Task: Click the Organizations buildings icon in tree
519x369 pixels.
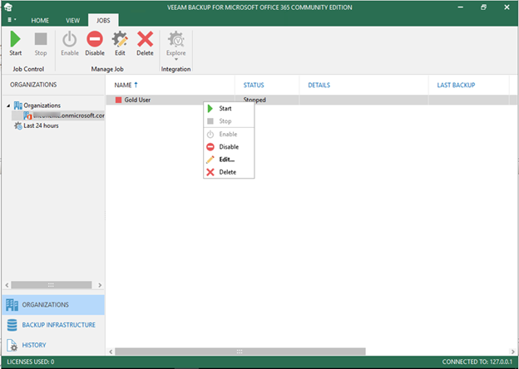Action: (17, 106)
